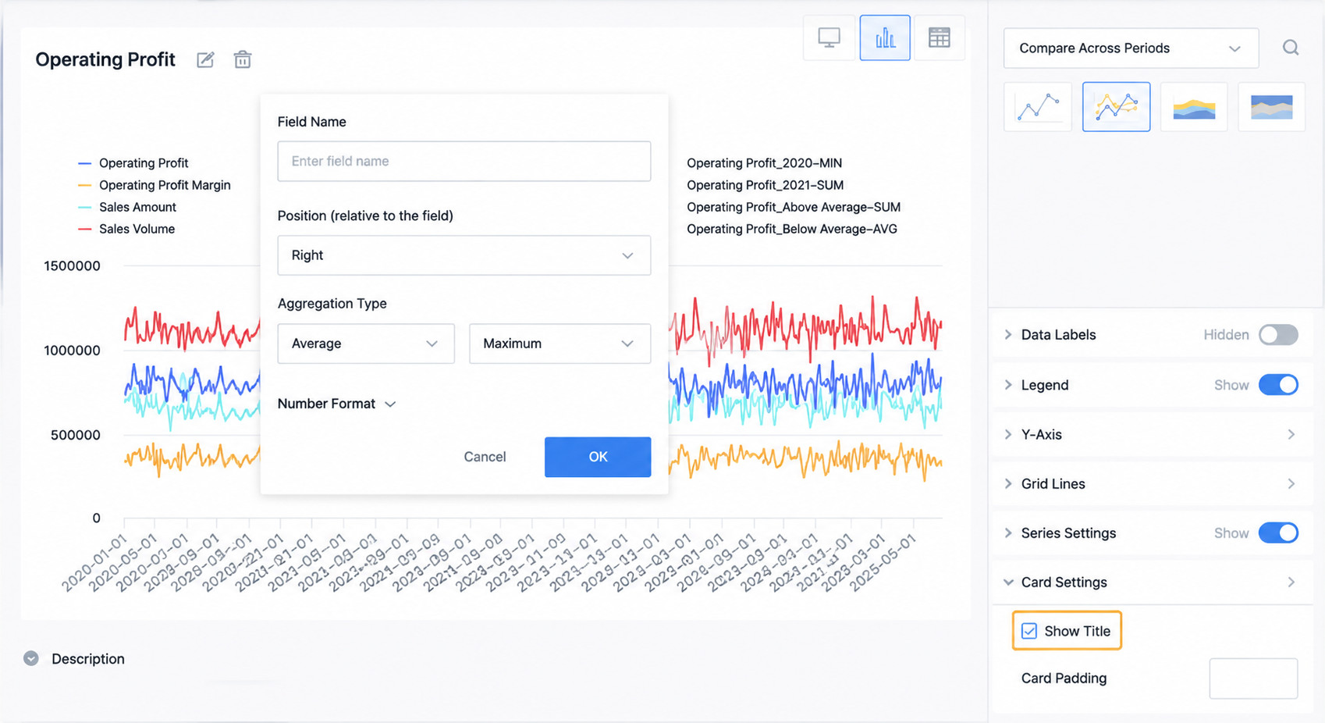Turn off the Legend switch
1325x723 pixels.
pos(1278,385)
